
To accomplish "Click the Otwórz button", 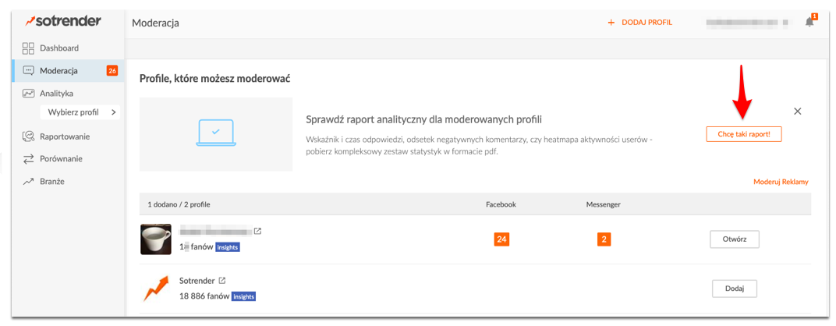I will point(734,239).
